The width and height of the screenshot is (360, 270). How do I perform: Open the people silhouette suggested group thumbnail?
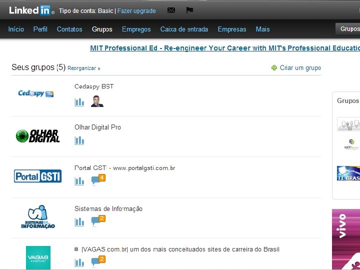(x=348, y=124)
